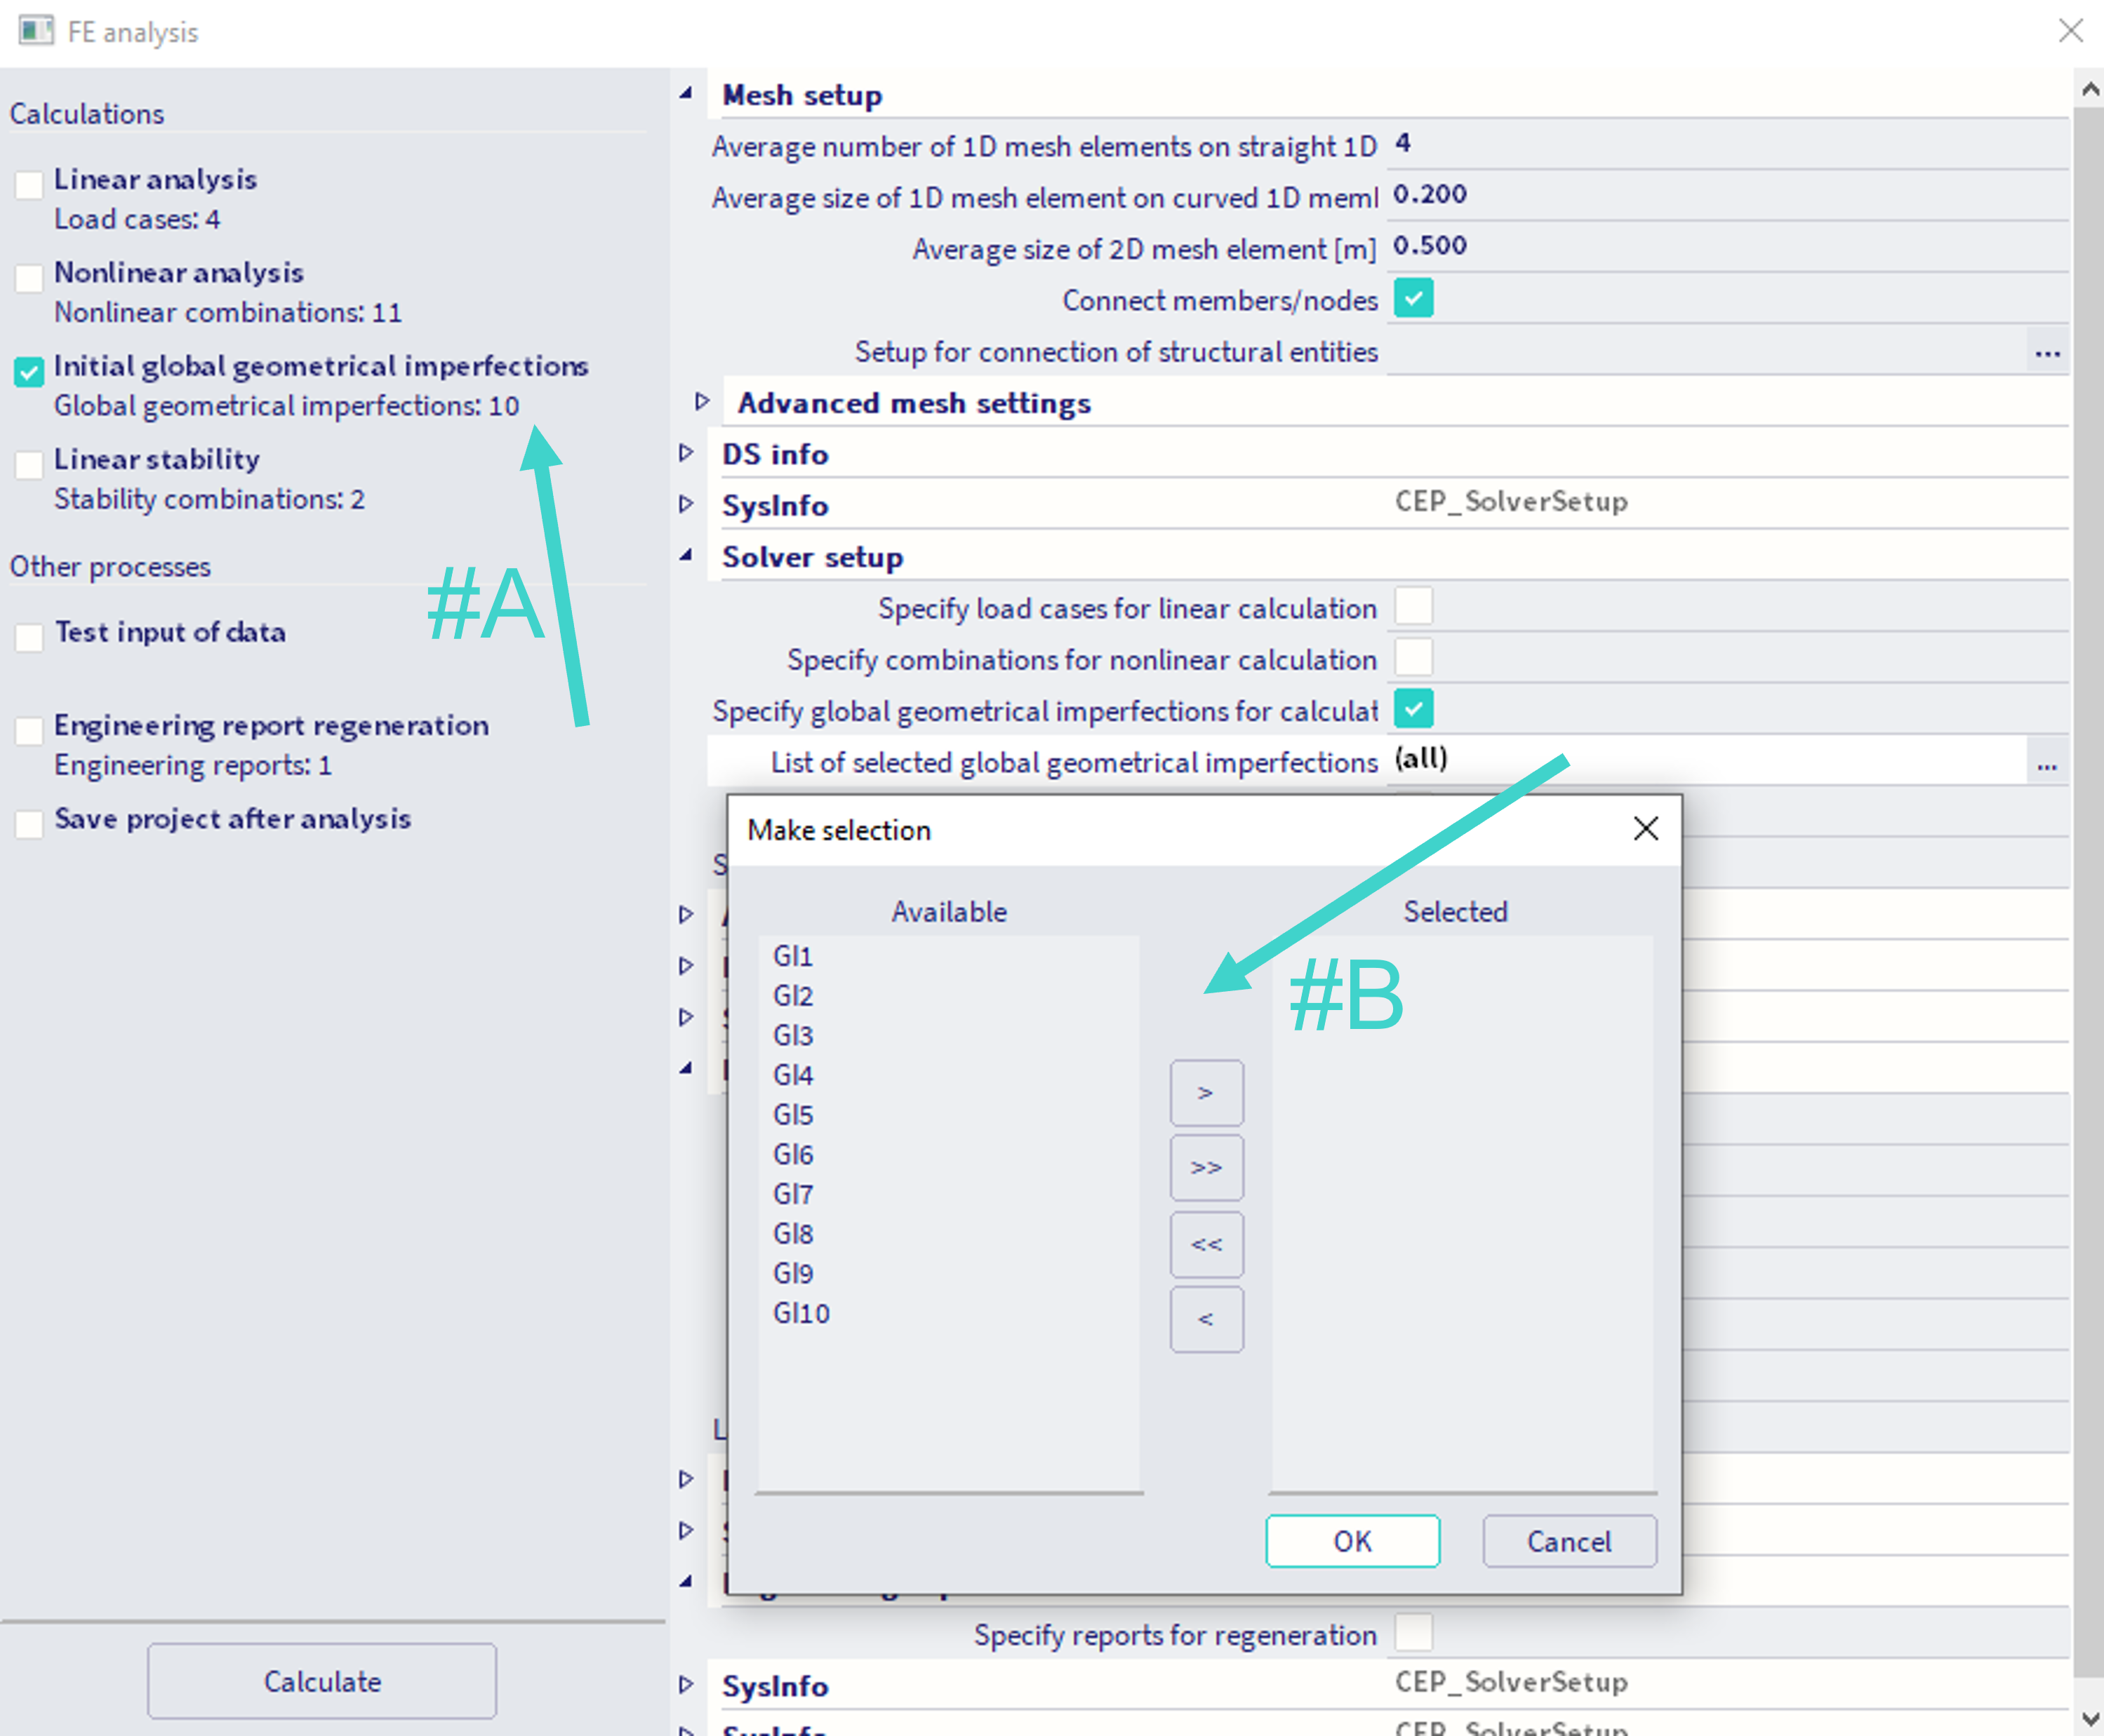Screen dimensions: 2104x1736
Task: Toggle the Connect members/nodes checkbox
Action: point(1413,298)
